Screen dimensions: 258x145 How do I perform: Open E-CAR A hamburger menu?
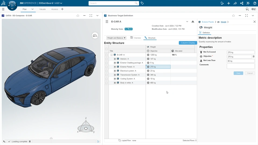point(107,22)
